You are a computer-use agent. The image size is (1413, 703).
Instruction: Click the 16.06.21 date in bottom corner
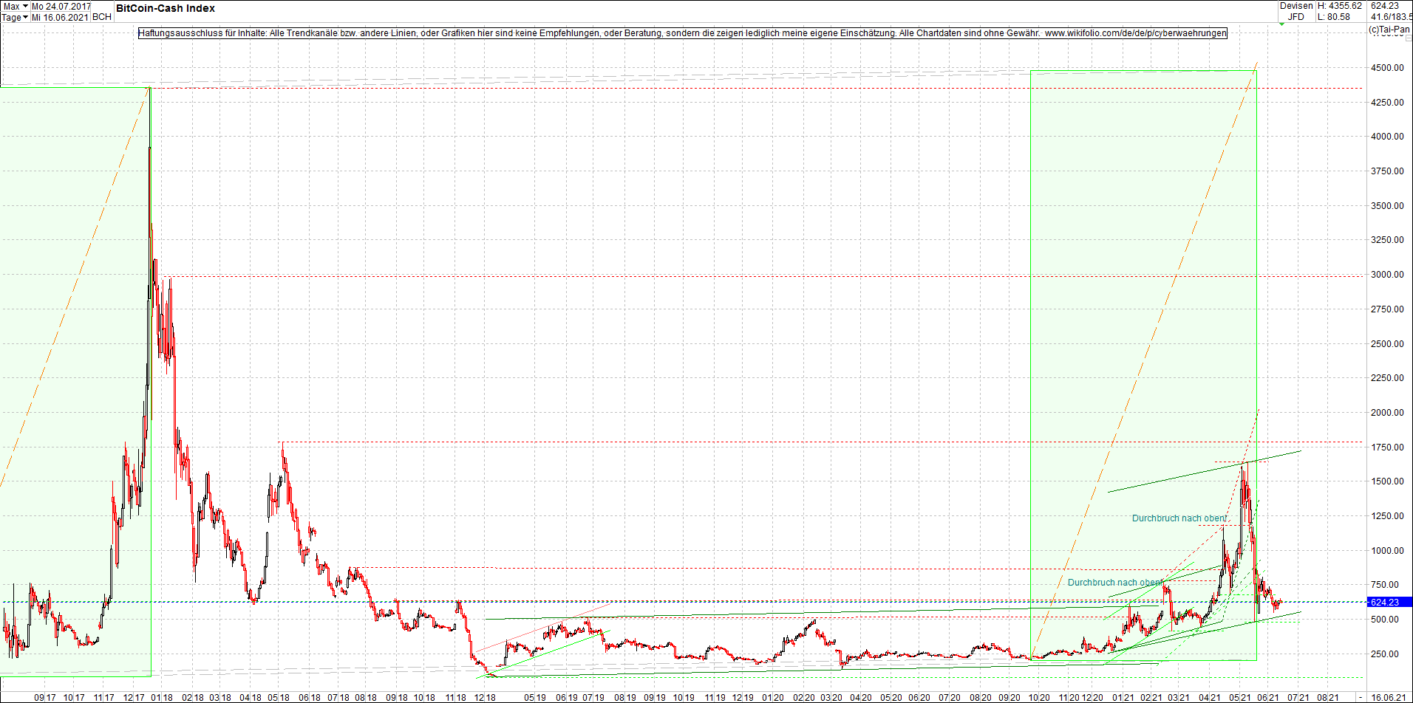(x=1388, y=698)
